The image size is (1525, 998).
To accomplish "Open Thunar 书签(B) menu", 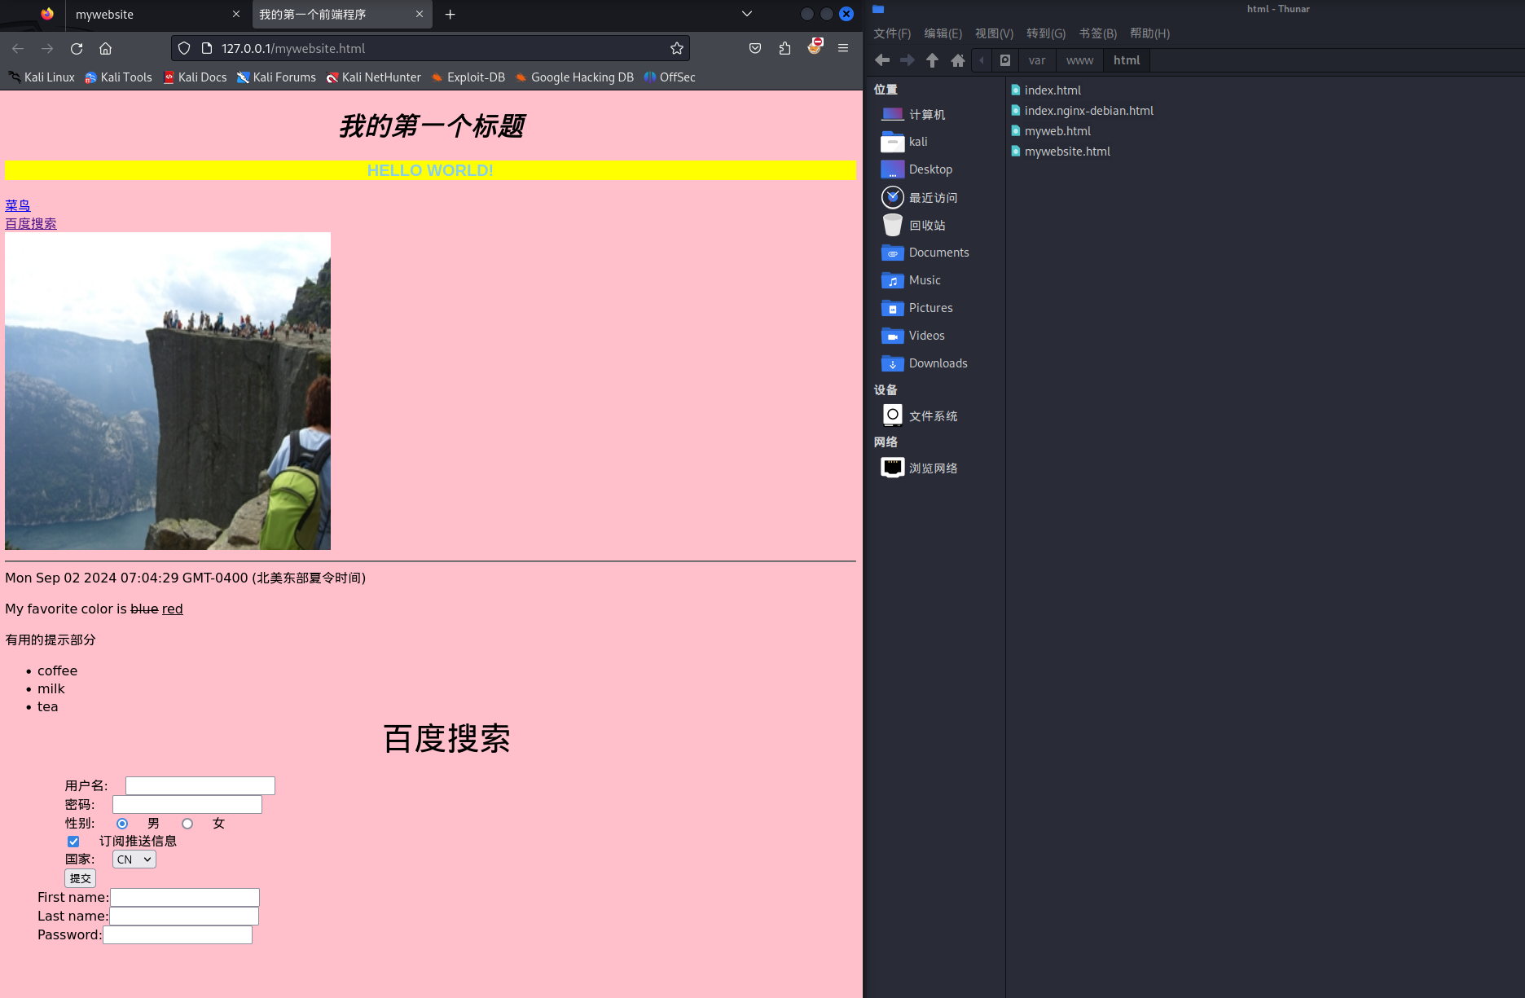I will coord(1097,33).
